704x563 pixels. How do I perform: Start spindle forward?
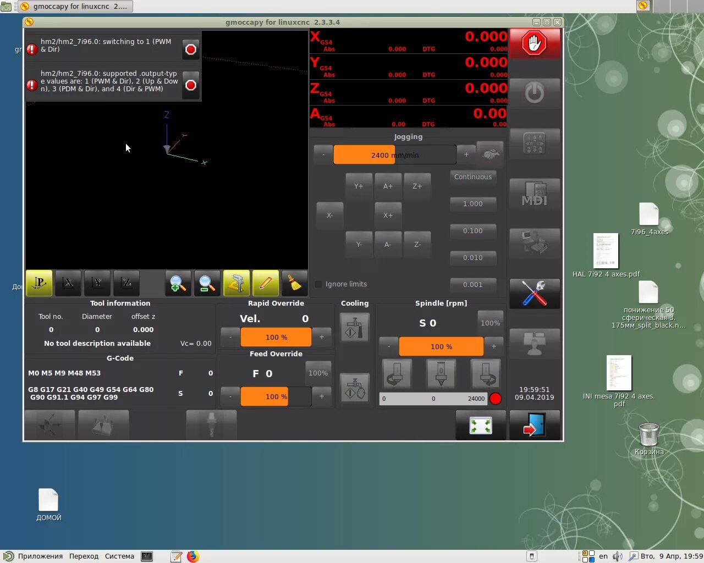(486, 373)
